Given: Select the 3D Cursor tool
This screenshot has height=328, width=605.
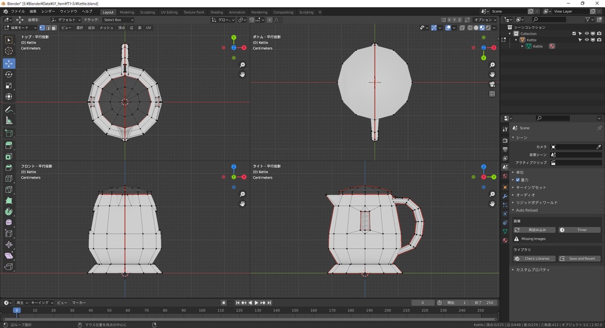Looking at the screenshot, I should 9,51.
